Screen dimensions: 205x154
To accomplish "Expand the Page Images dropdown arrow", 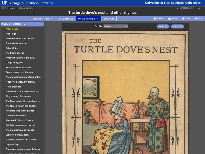I will pyautogui.click(x=98, y=18).
